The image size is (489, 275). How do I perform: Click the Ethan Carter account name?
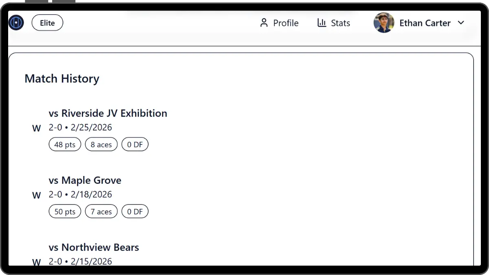(425, 23)
